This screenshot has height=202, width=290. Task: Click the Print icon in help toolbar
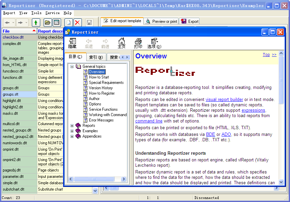pos(138,43)
